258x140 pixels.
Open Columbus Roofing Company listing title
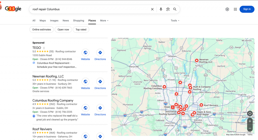pos(53,100)
